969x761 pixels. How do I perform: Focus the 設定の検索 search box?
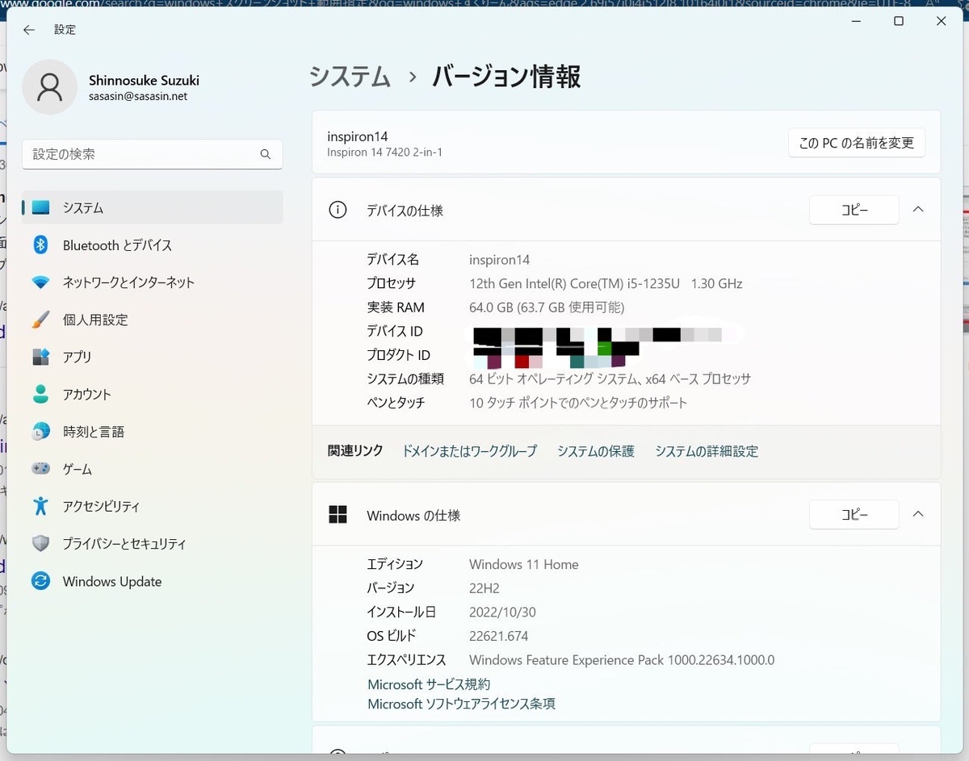153,154
